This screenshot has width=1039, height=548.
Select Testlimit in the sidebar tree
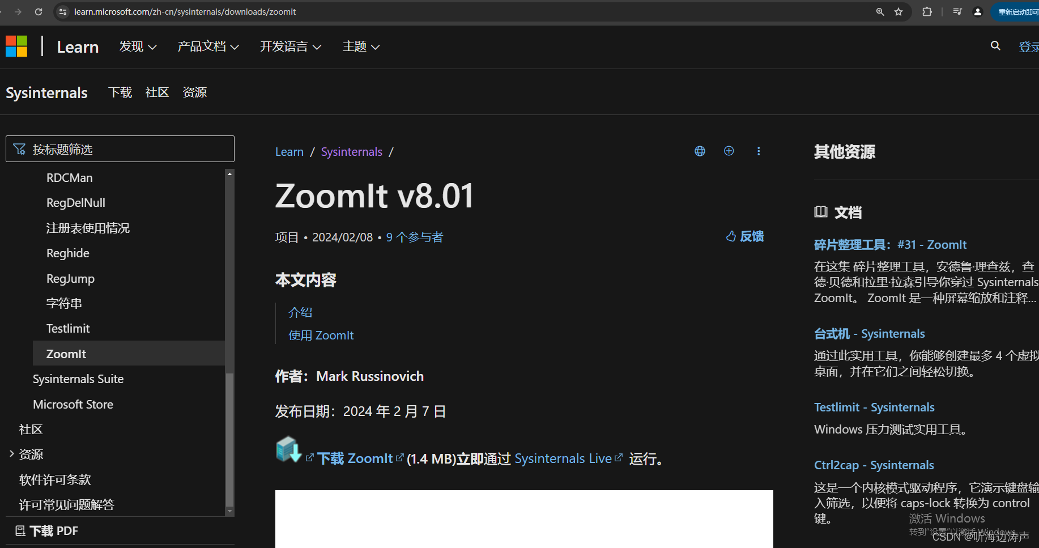pos(68,328)
